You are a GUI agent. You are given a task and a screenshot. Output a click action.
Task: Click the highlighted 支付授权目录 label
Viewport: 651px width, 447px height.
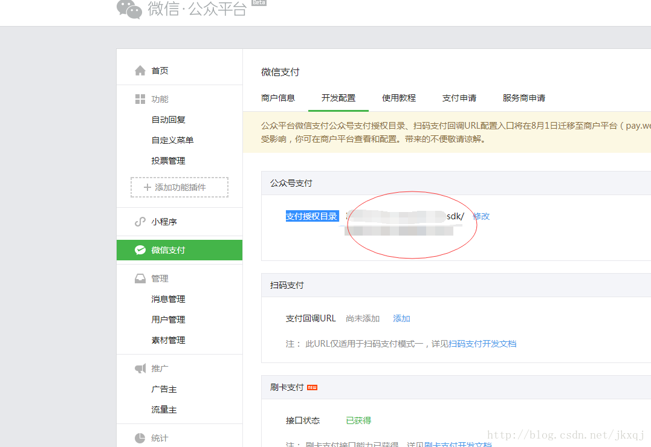coord(313,216)
